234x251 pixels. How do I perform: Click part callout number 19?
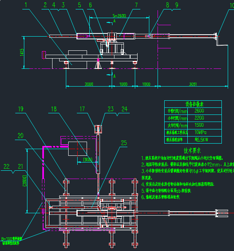21,109
